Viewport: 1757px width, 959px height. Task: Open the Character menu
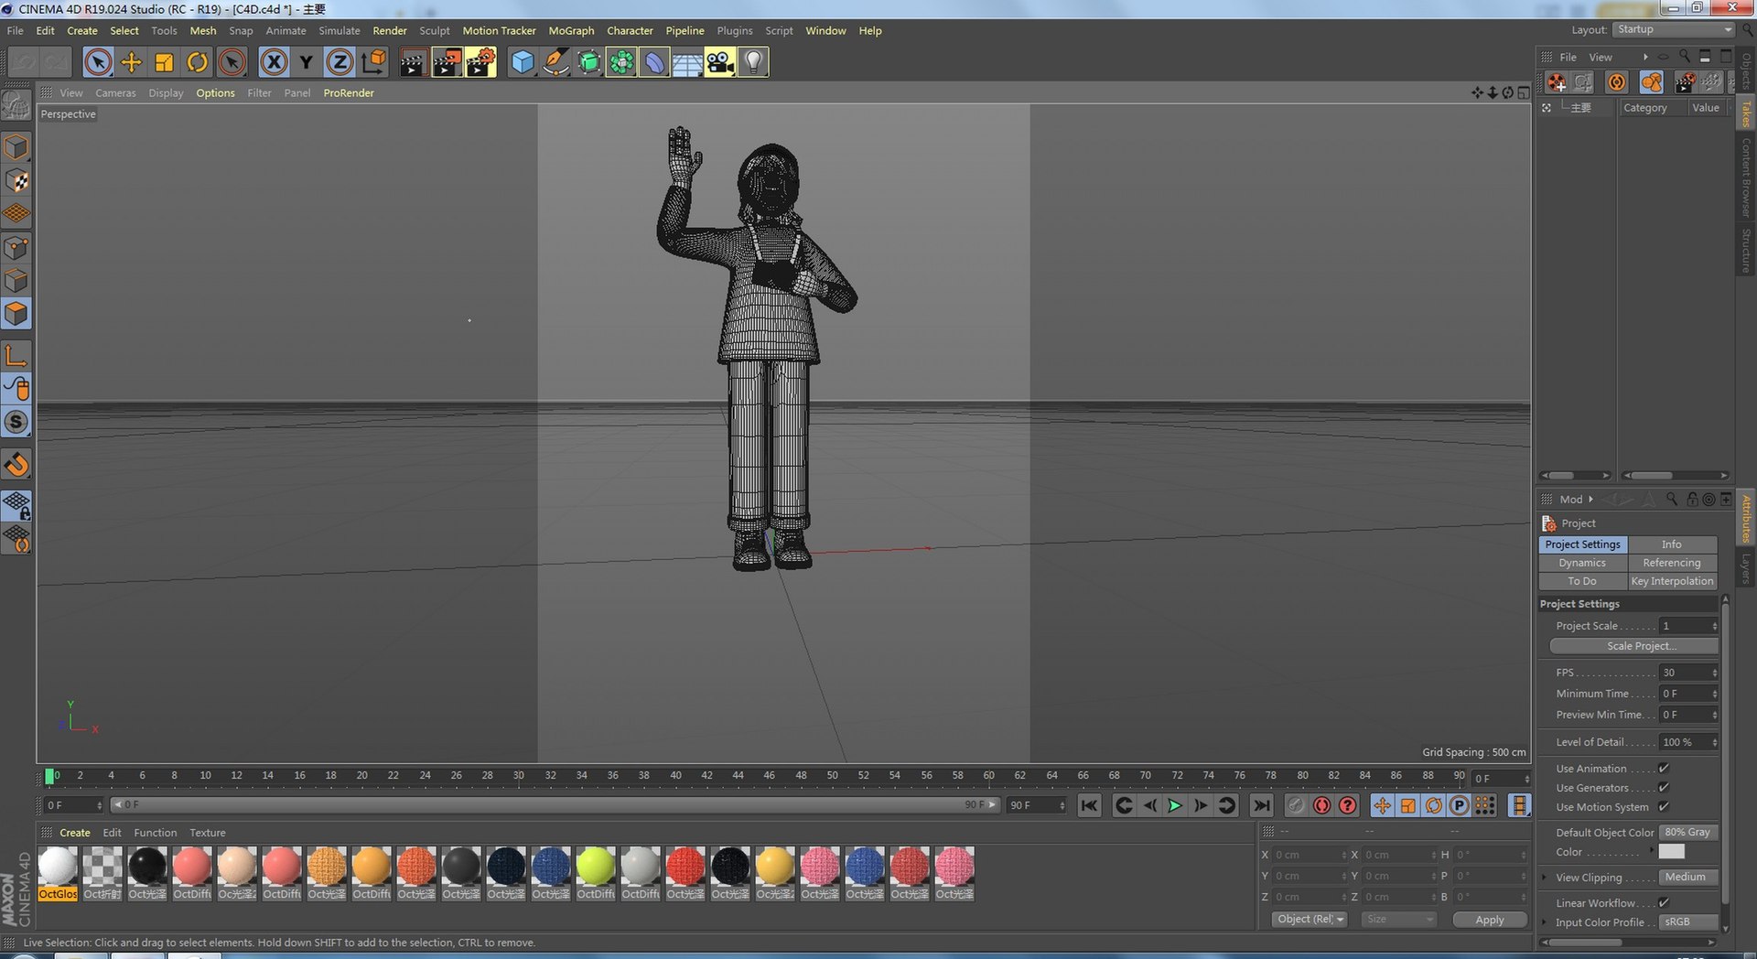pyautogui.click(x=630, y=30)
